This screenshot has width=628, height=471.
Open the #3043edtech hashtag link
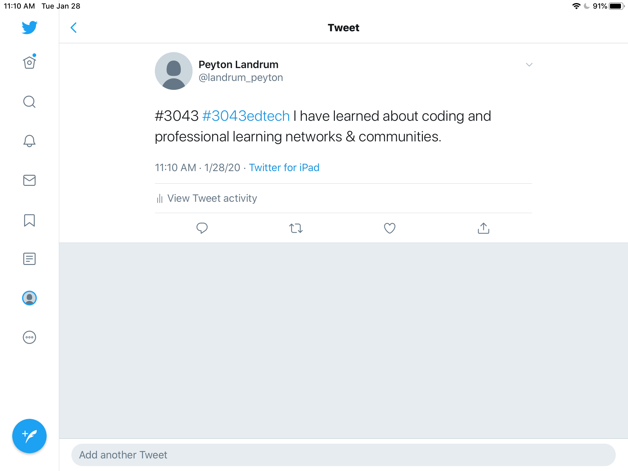[246, 116]
